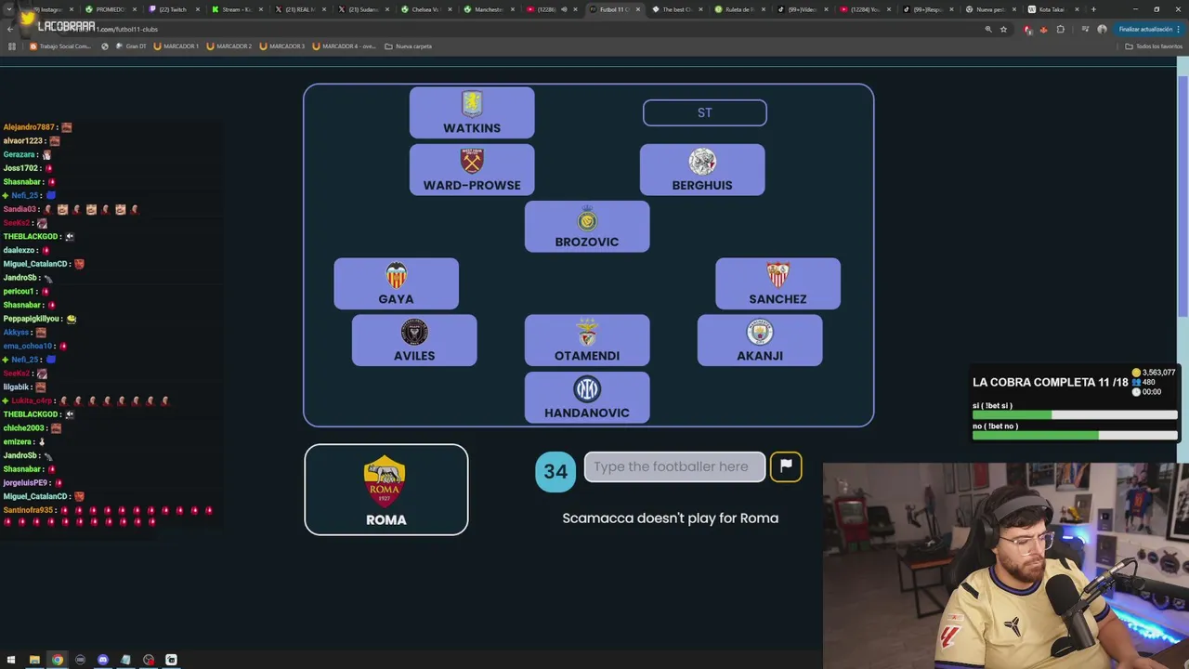1189x669 pixels.
Task: Click the Sevilla crest on Sanchez card
Action: click(x=778, y=275)
